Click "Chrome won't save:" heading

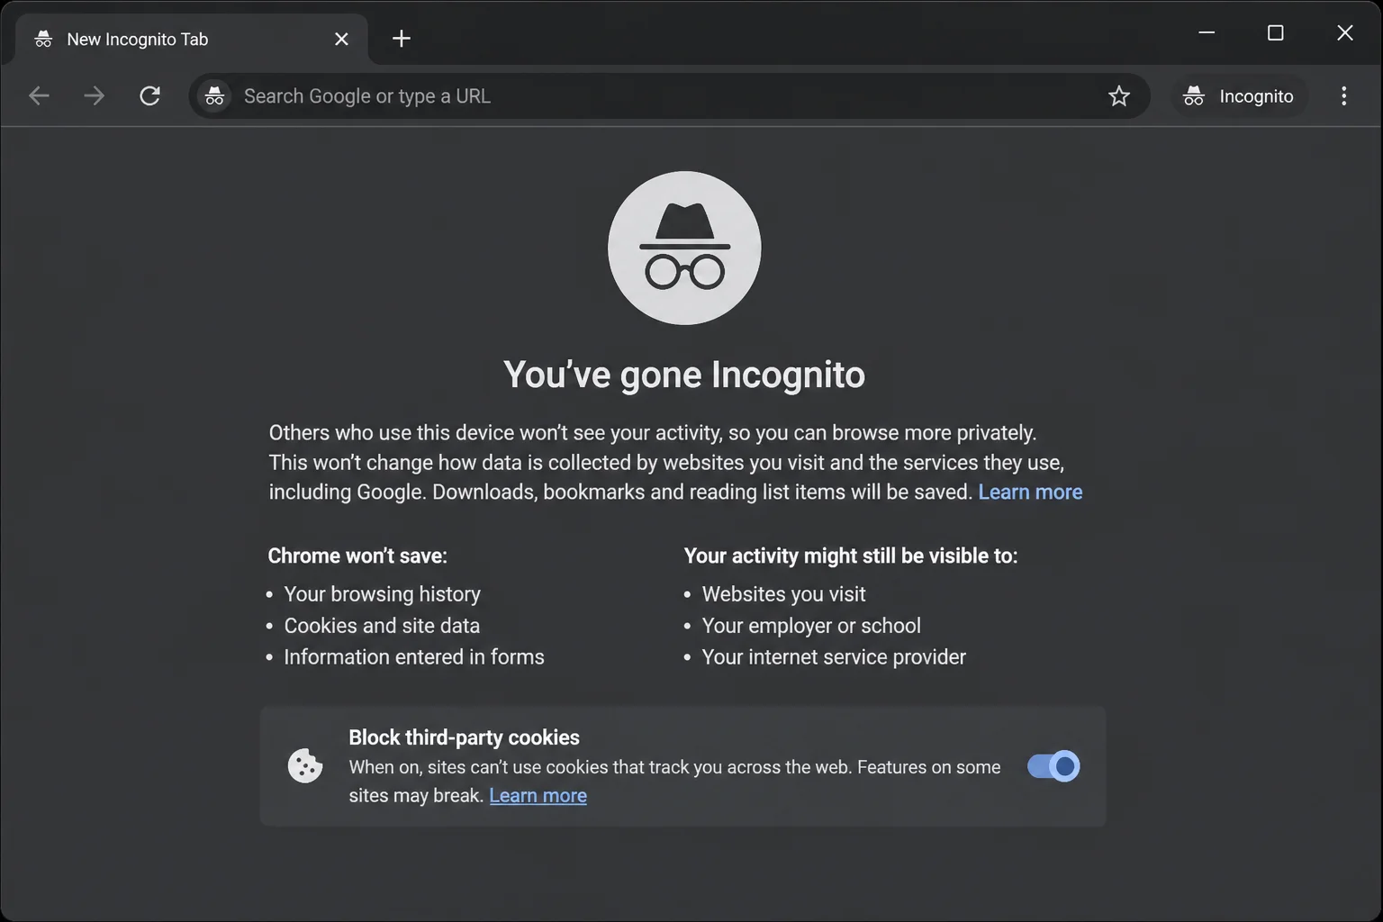[x=357, y=556]
